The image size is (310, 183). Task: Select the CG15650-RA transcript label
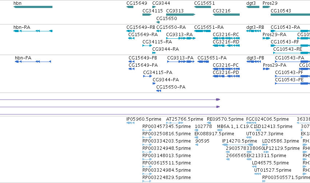(171, 27)
